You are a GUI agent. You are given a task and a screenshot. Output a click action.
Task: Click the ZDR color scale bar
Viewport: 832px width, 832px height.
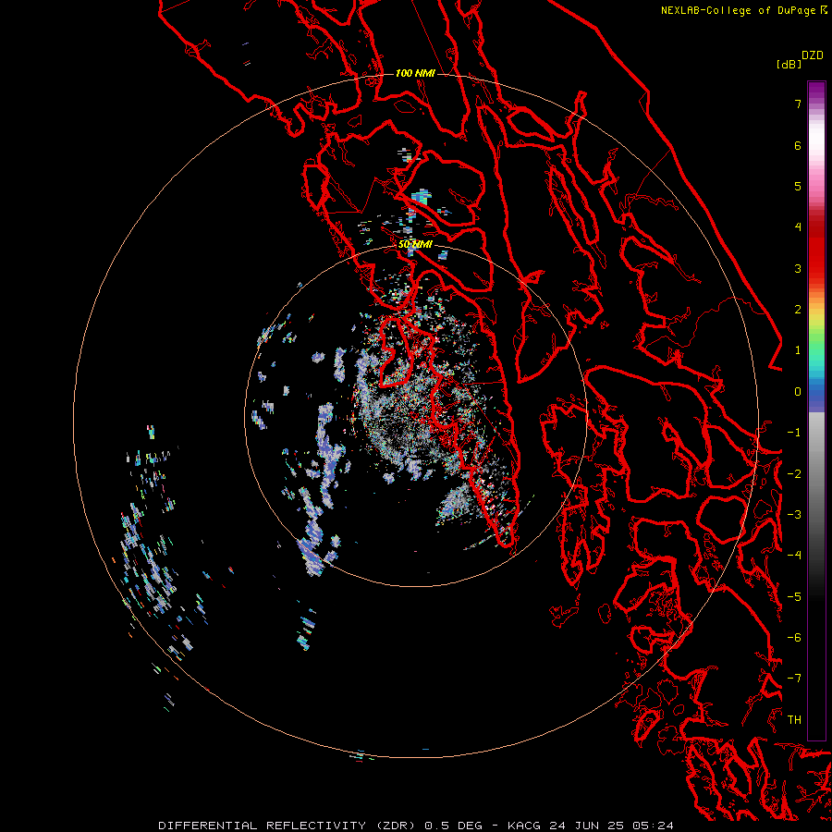[816, 410]
